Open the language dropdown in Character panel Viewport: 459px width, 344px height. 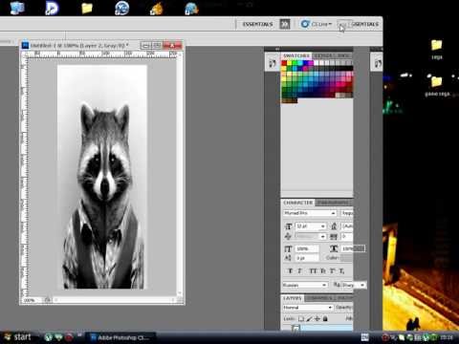(305, 285)
